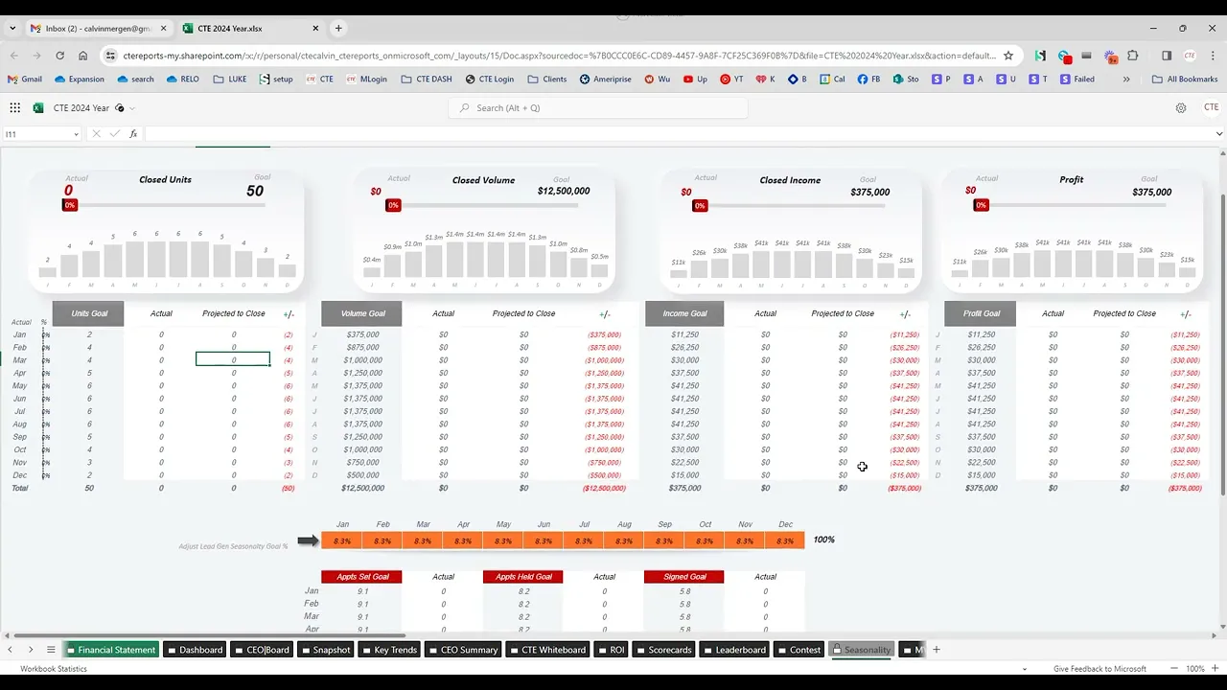Image resolution: width=1227 pixels, height=690 pixels.
Task: Click the red Appts Set Goal header
Action: point(361,577)
